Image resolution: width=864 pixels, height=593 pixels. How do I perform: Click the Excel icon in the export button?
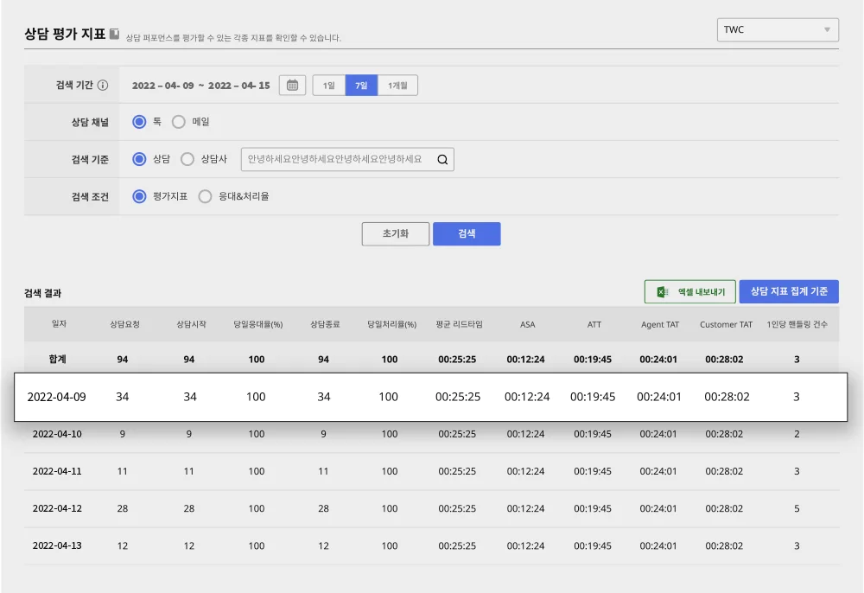[x=663, y=292]
